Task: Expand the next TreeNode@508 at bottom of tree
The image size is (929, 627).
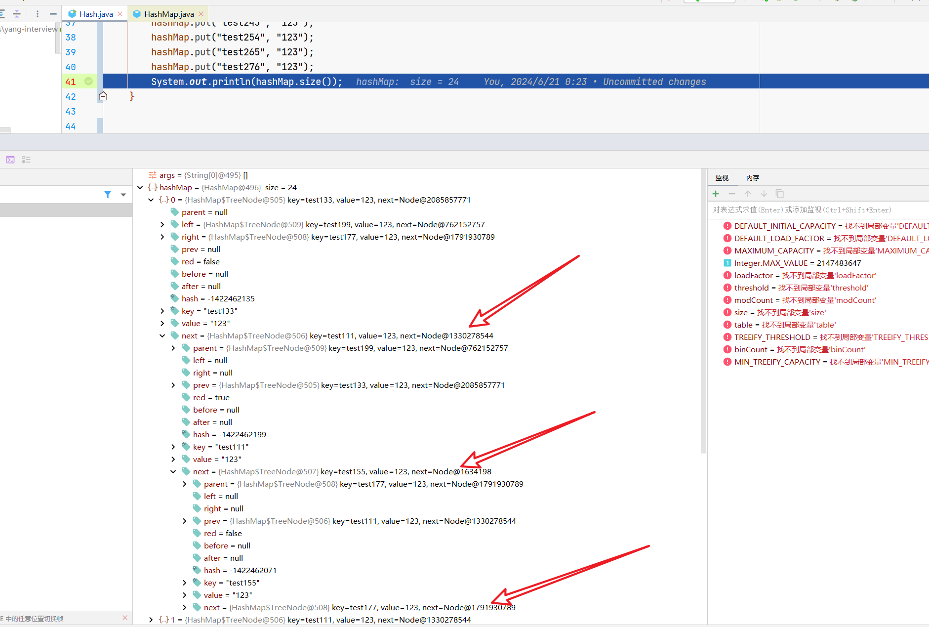Action: [x=185, y=608]
